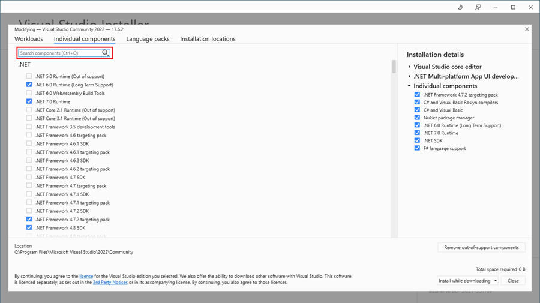540x303 pixels.
Task: Expand .NET Multi-platform App UI development node
Action: point(409,76)
